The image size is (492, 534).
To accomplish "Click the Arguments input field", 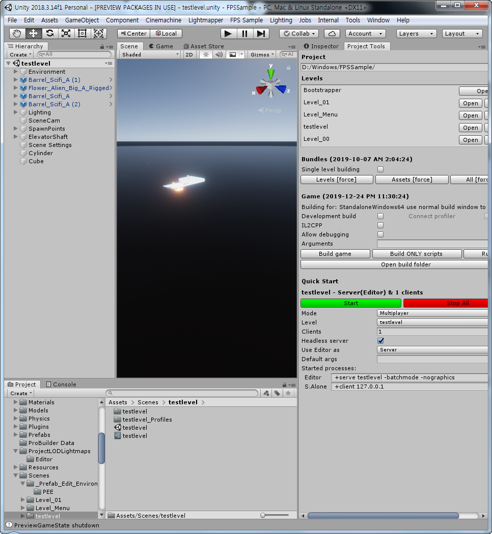I will [432, 244].
